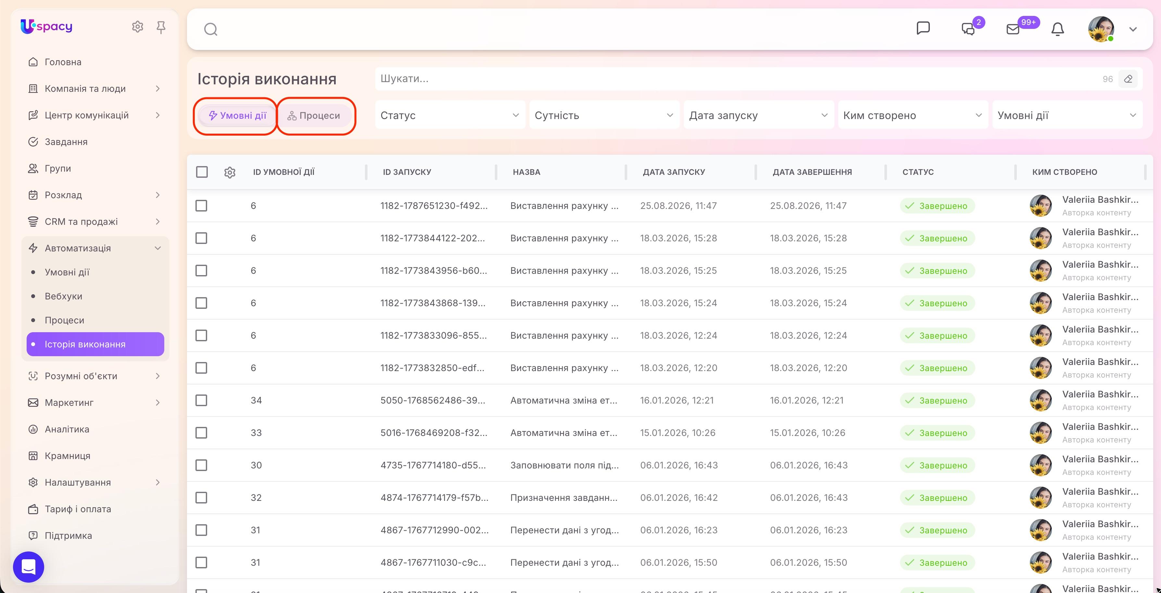
Task: Open Тариф і оплата in sidebar
Action: pos(95,509)
